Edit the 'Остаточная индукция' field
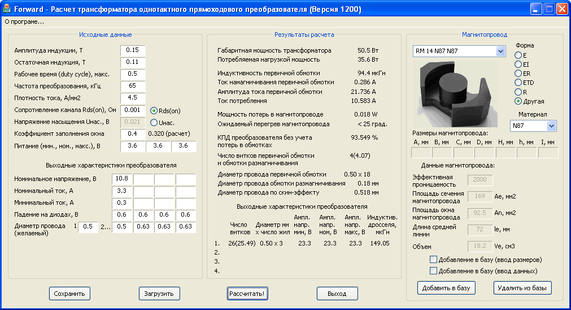571x310 pixels. (133, 62)
